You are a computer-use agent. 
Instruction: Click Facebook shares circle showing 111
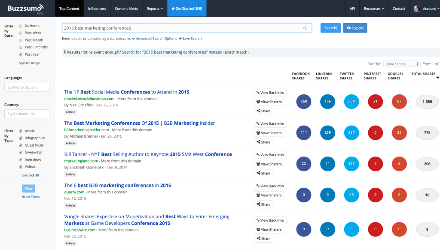click(x=304, y=133)
